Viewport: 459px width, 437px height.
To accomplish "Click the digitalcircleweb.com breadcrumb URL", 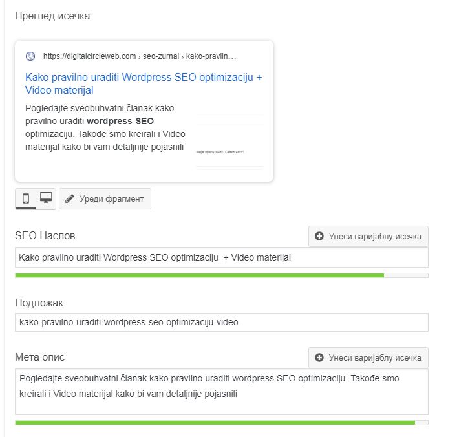I will point(89,56).
